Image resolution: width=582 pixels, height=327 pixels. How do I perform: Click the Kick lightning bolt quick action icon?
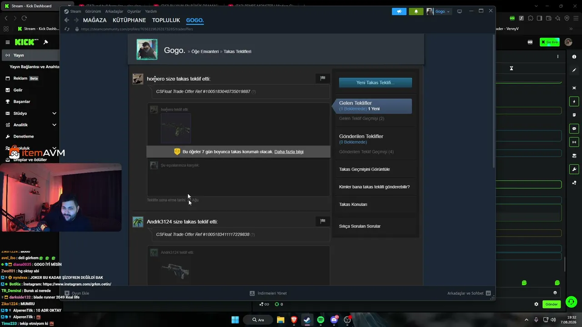coord(574,101)
